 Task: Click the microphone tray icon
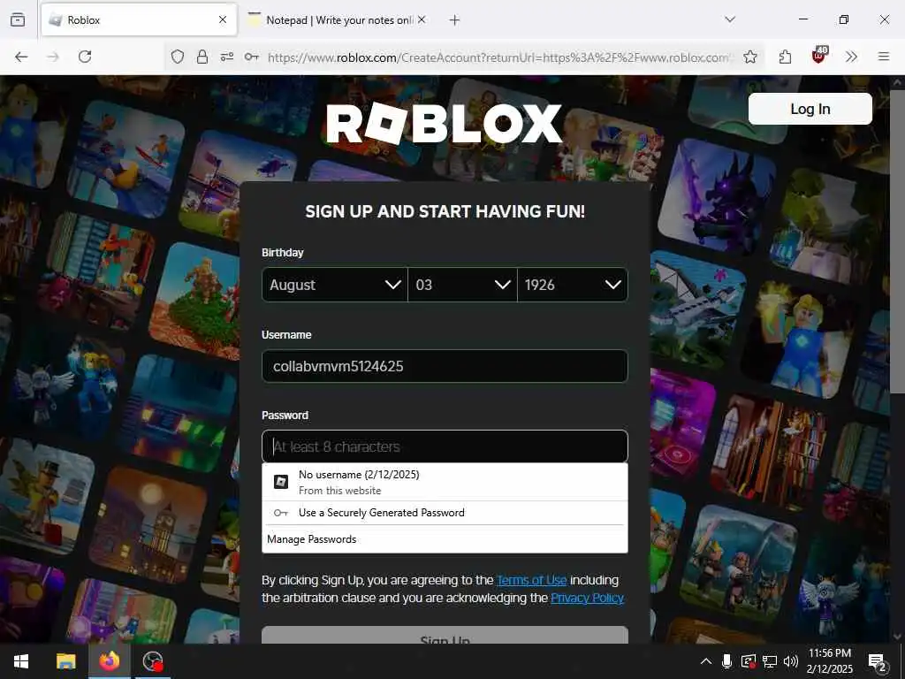[x=727, y=661]
